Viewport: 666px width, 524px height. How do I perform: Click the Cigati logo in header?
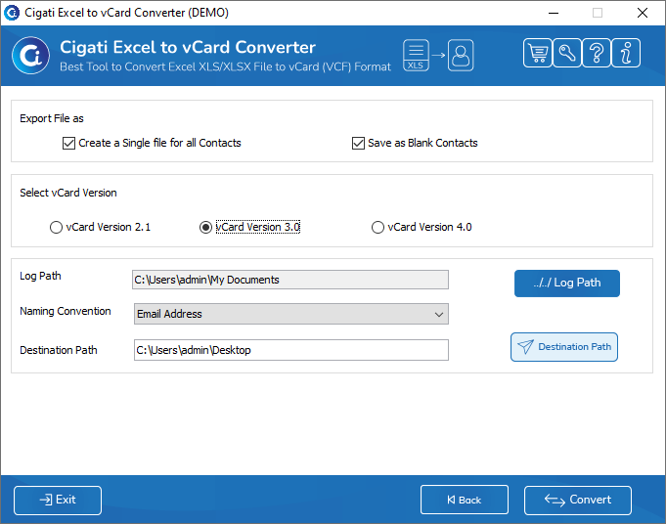pos(30,55)
